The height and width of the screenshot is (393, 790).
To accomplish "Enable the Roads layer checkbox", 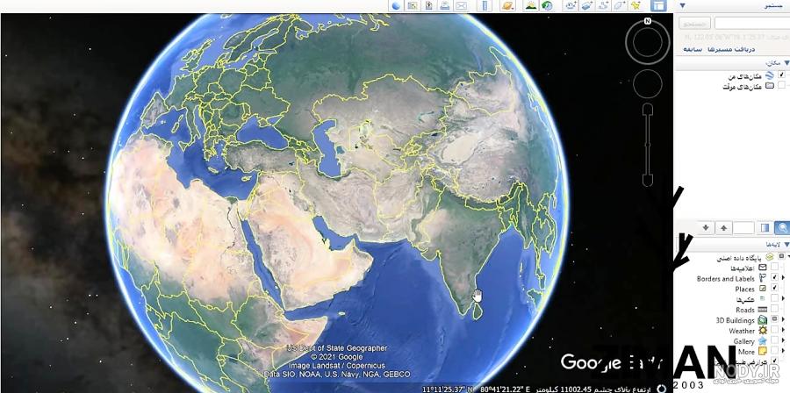I will [774, 310].
